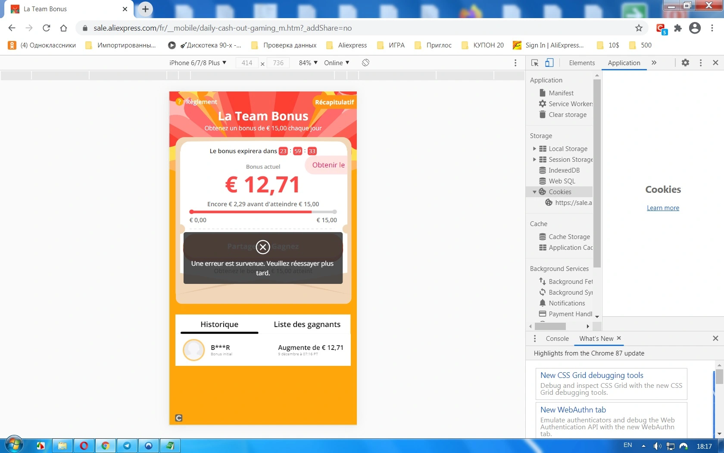
Task: Click the address bar URL
Action: coord(222,28)
